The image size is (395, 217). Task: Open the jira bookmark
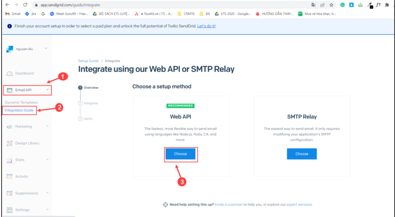[31, 14]
